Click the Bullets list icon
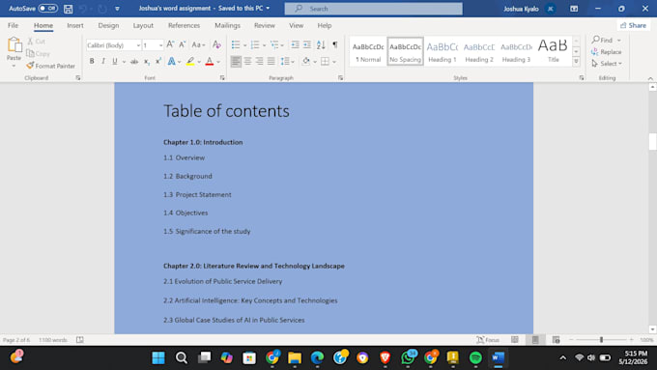The image size is (657, 370). [236, 44]
